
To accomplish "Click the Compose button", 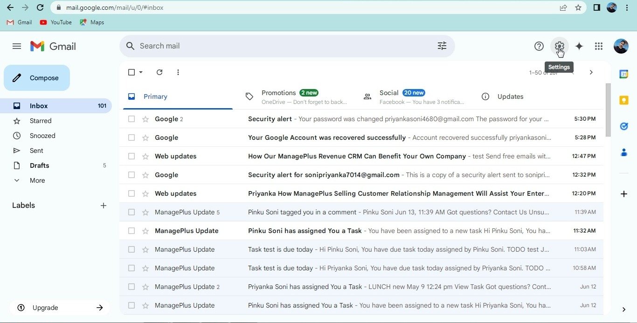I will (x=37, y=78).
